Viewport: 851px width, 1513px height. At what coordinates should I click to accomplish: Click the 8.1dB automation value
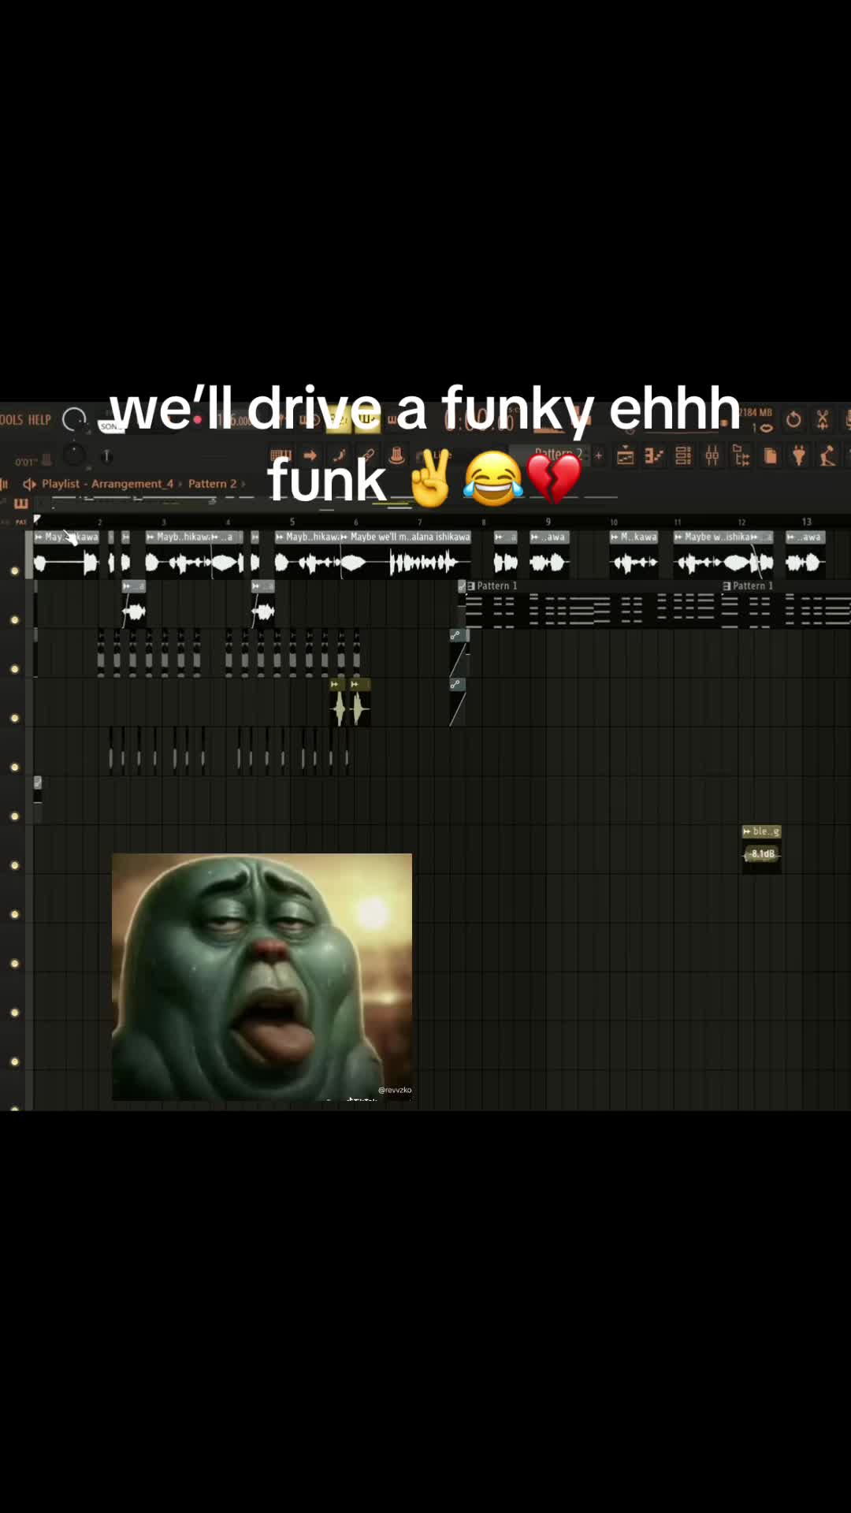(763, 854)
